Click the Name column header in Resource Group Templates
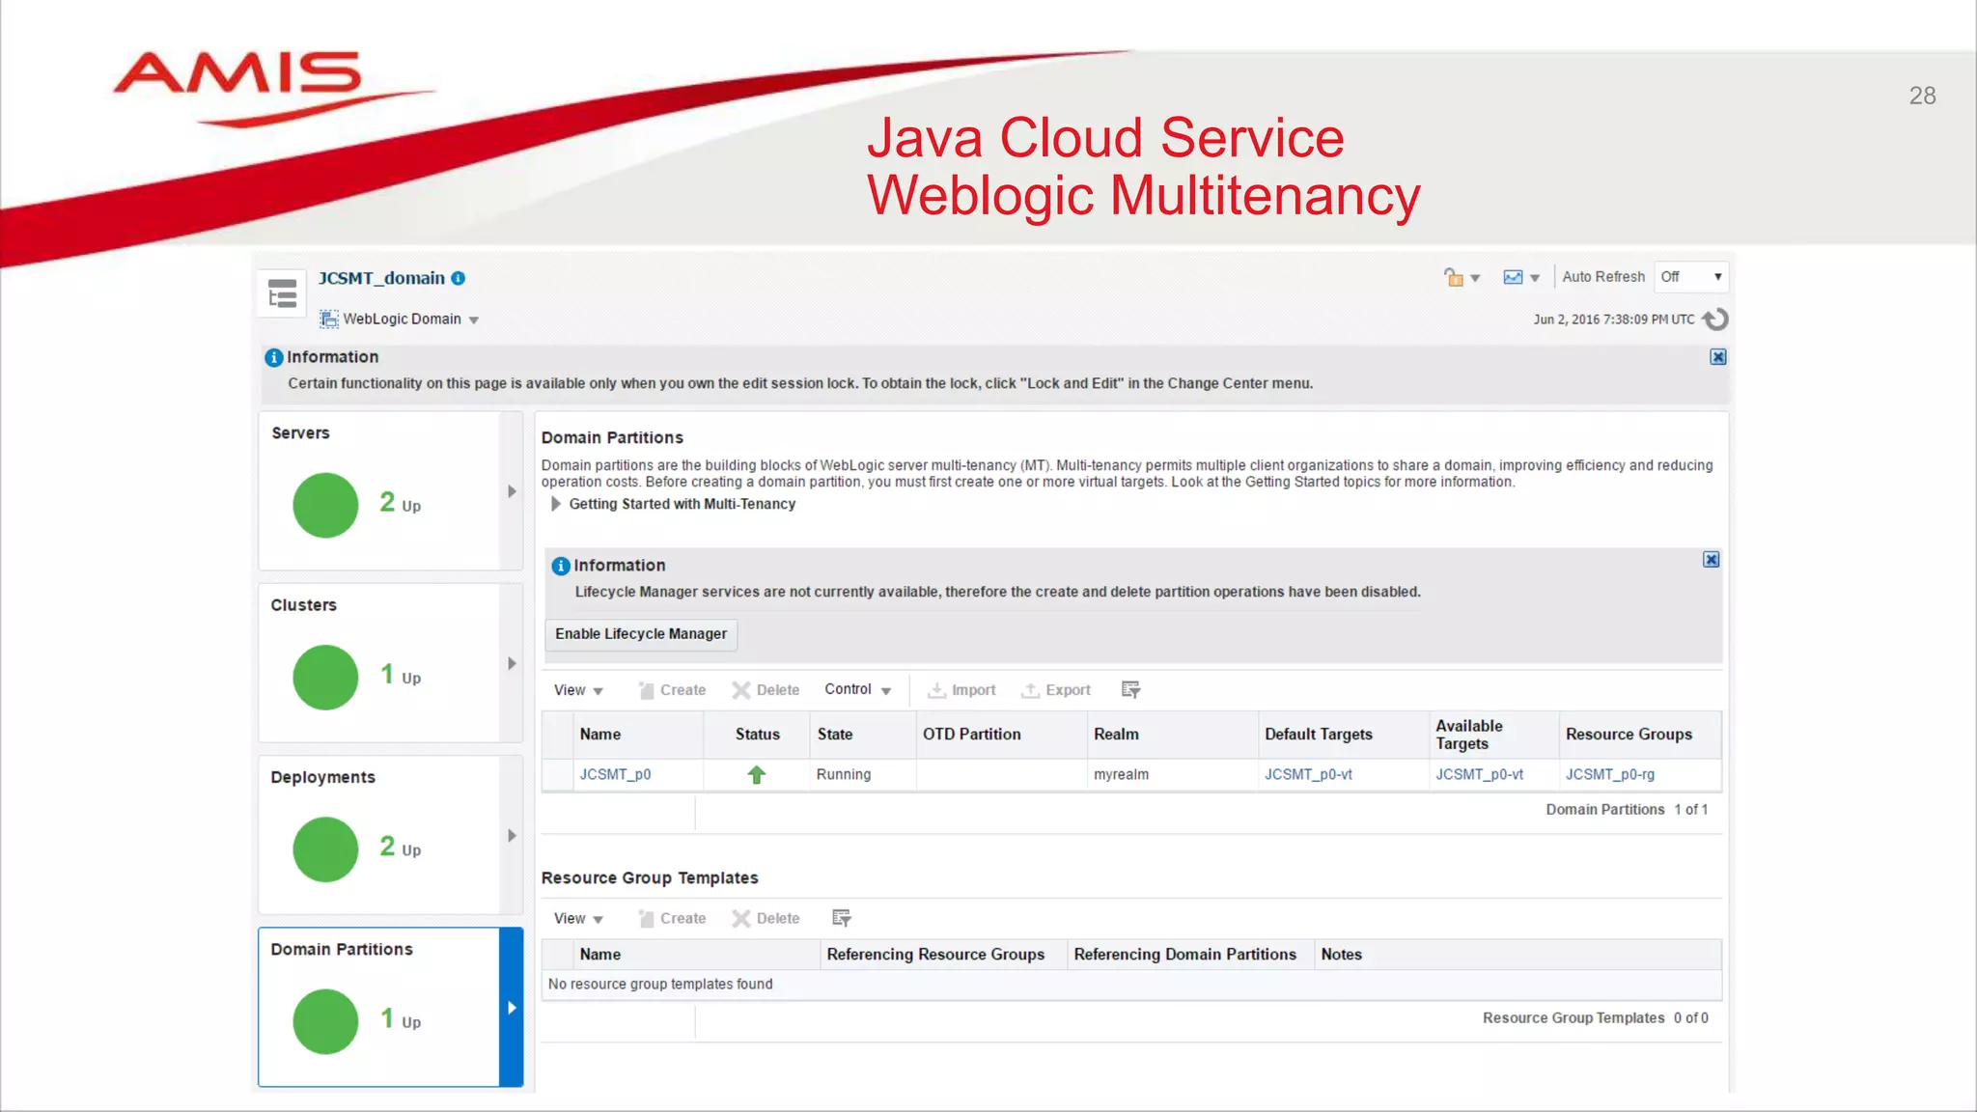Viewport: 1977px width, 1112px height. (x=697, y=955)
